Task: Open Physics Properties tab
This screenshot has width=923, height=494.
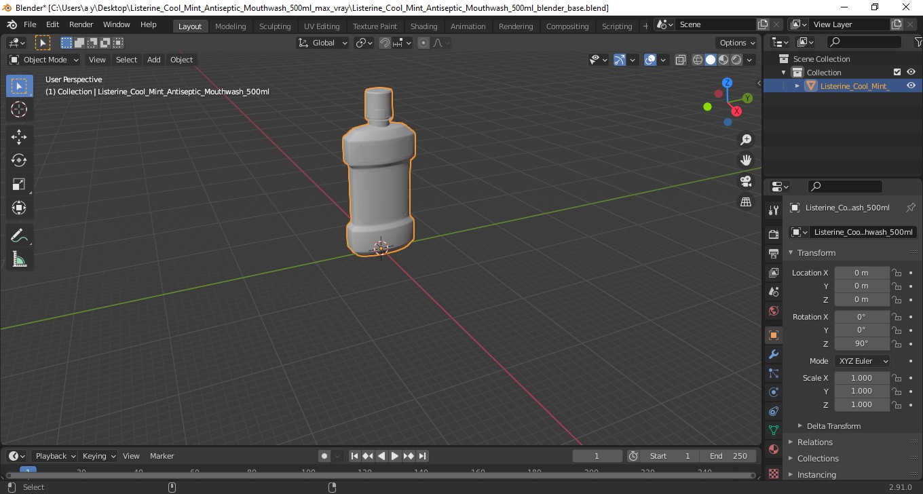Action: [773, 392]
